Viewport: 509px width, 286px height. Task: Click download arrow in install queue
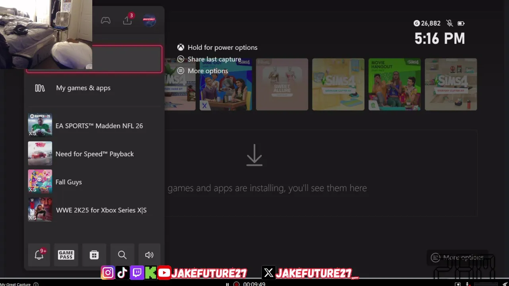254,155
